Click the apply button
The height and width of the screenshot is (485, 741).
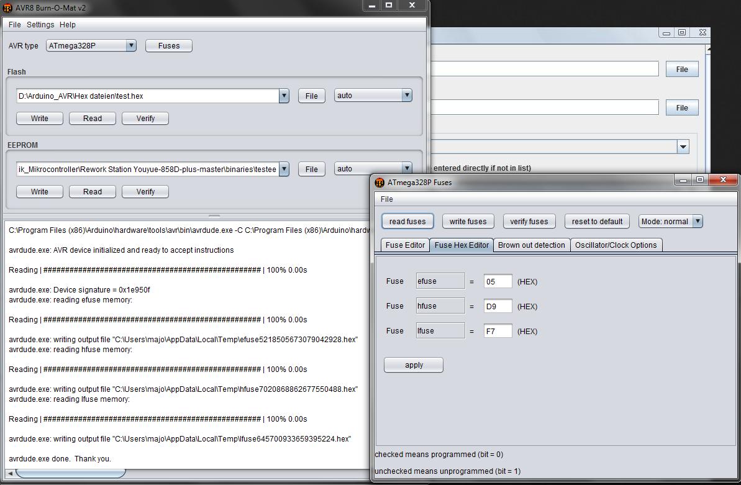click(414, 365)
